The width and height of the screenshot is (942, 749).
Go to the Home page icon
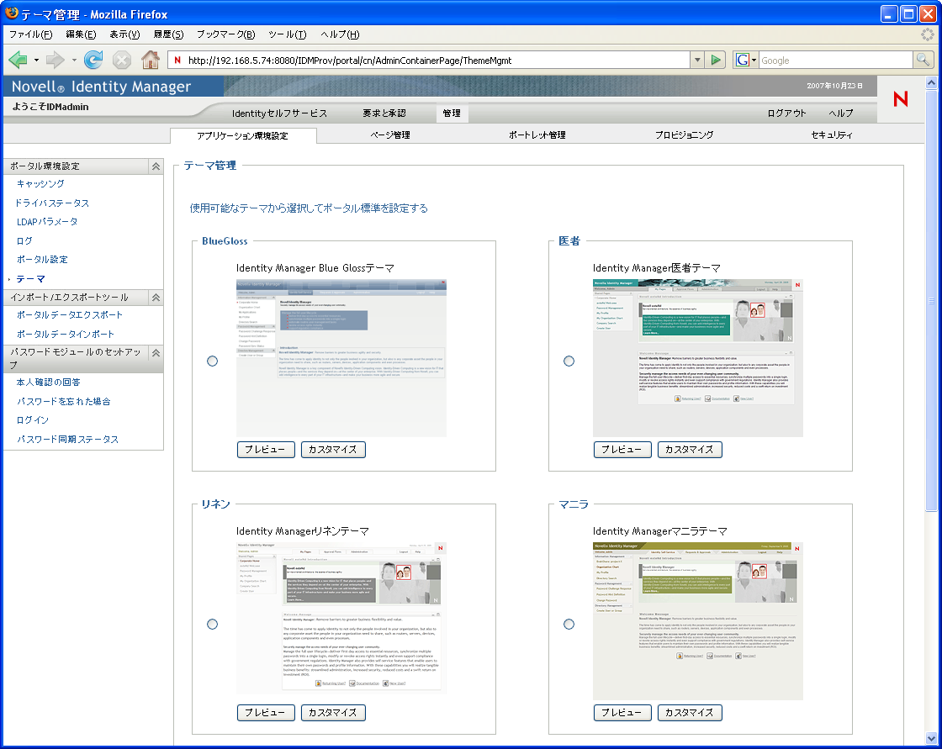pos(151,60)
